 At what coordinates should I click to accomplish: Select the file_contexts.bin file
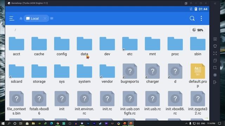pos(17,103)
